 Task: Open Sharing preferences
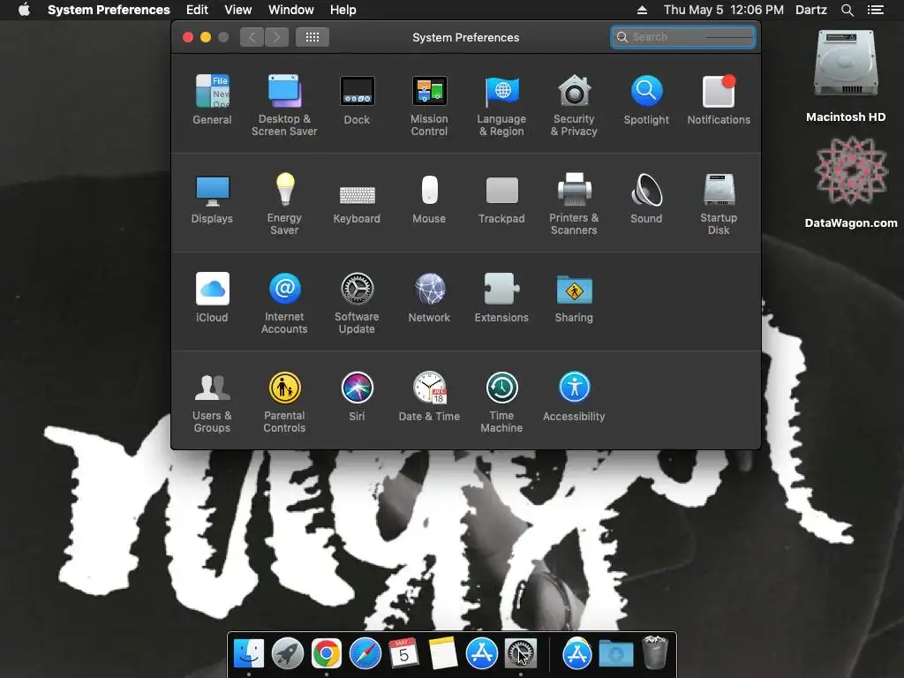[x=574, y=298]
